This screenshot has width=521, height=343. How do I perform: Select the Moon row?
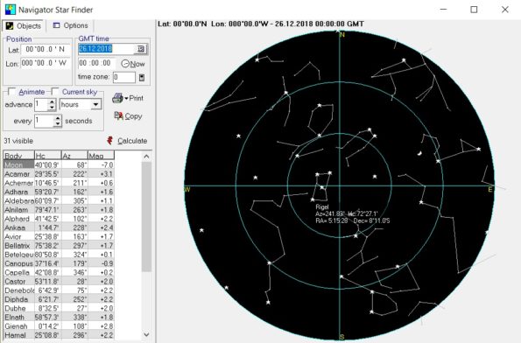coord(59,164)
